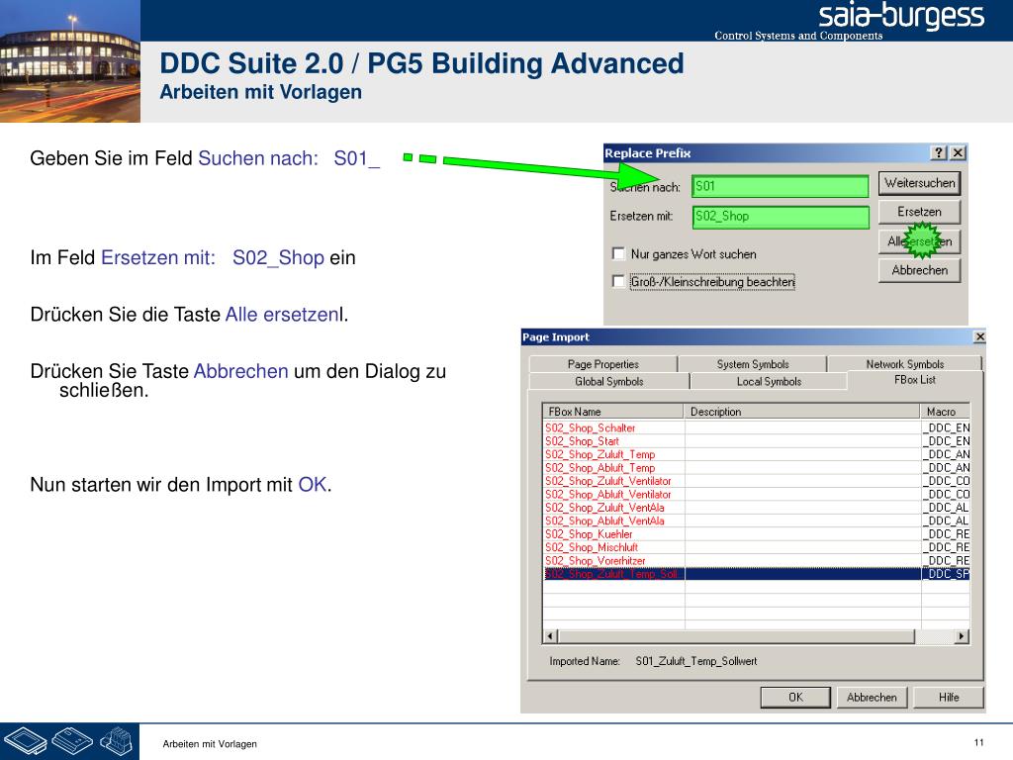1013x760 pixels.
Task: Click the Alle ersetzen button
Action: pos(919,241)
